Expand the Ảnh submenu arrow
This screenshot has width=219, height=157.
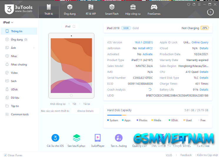[x=34, y=48]
